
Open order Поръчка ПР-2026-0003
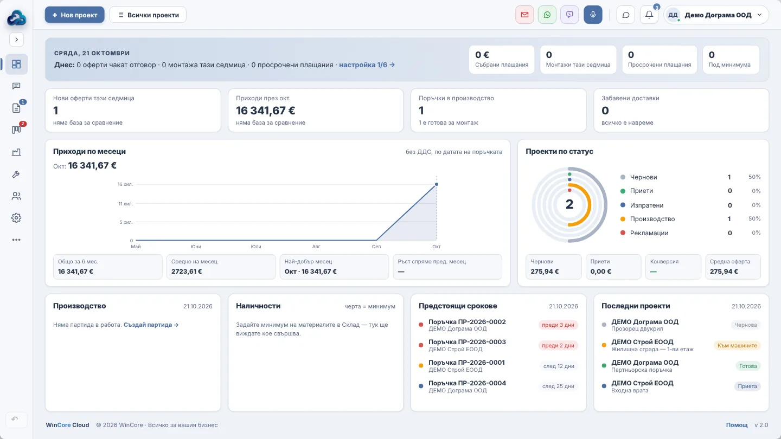pyautogui.click(x=498, y=345)
